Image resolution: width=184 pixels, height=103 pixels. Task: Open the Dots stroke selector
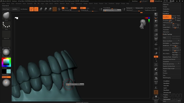[x=6, y=25]
